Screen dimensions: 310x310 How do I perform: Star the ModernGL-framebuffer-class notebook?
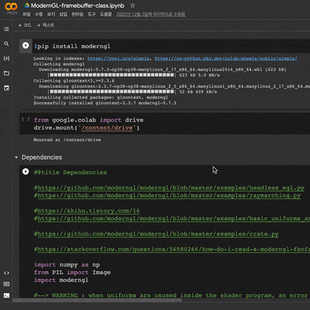coord(133,6)
